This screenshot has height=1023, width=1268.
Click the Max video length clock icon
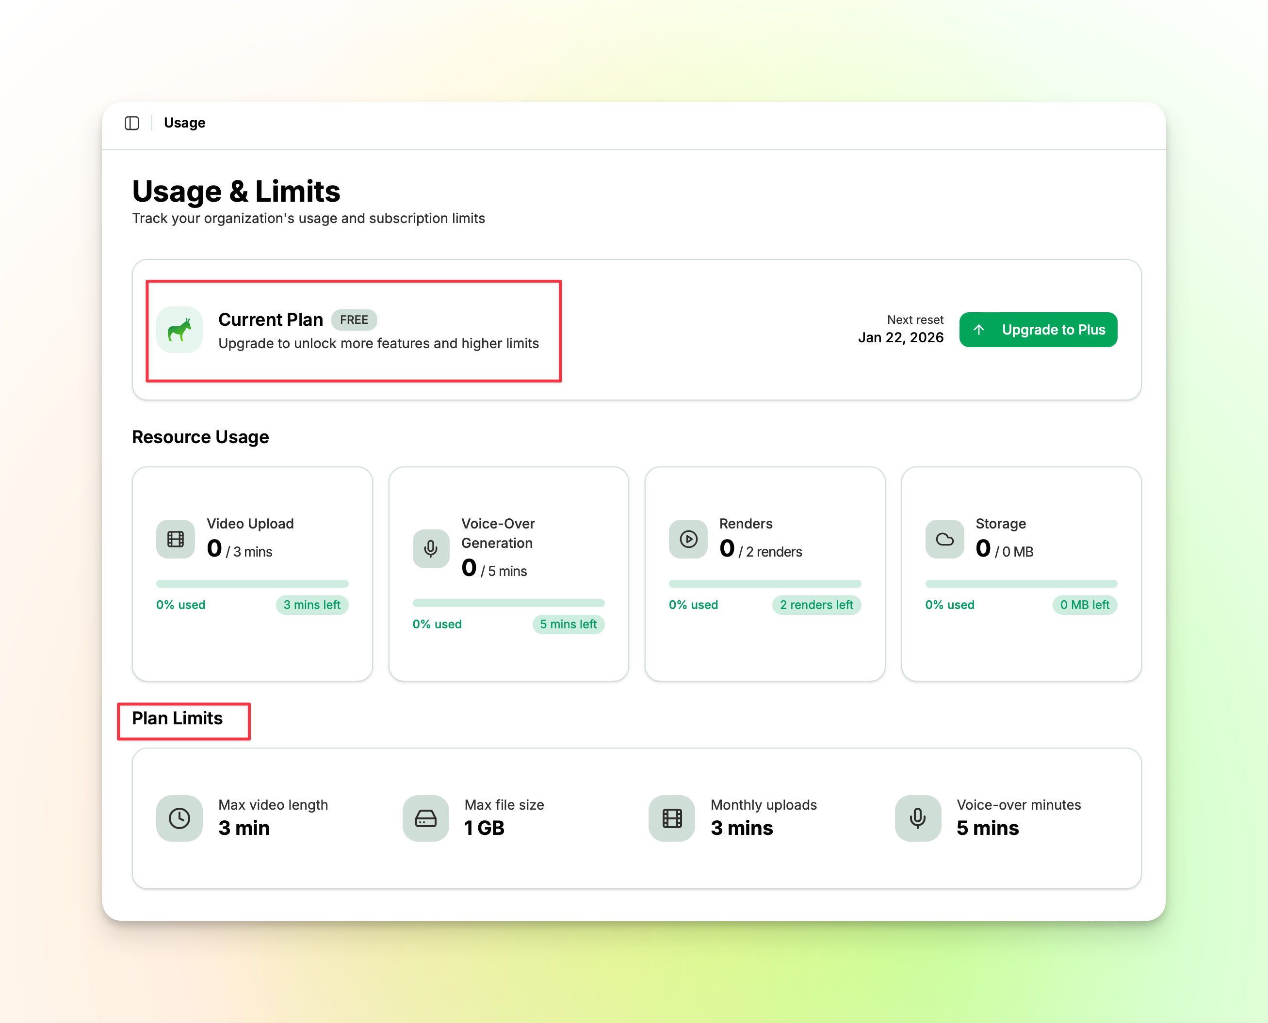click(179, 818)
